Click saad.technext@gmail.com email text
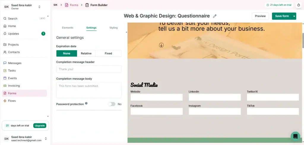The image size is (304, 145). [26, 140]
